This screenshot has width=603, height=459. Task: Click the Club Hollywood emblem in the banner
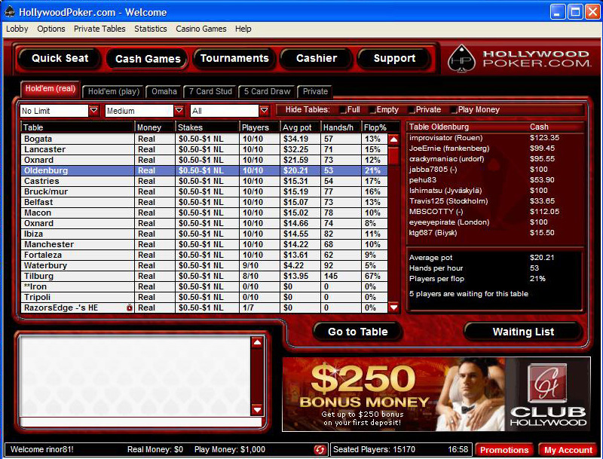point(547,384)
